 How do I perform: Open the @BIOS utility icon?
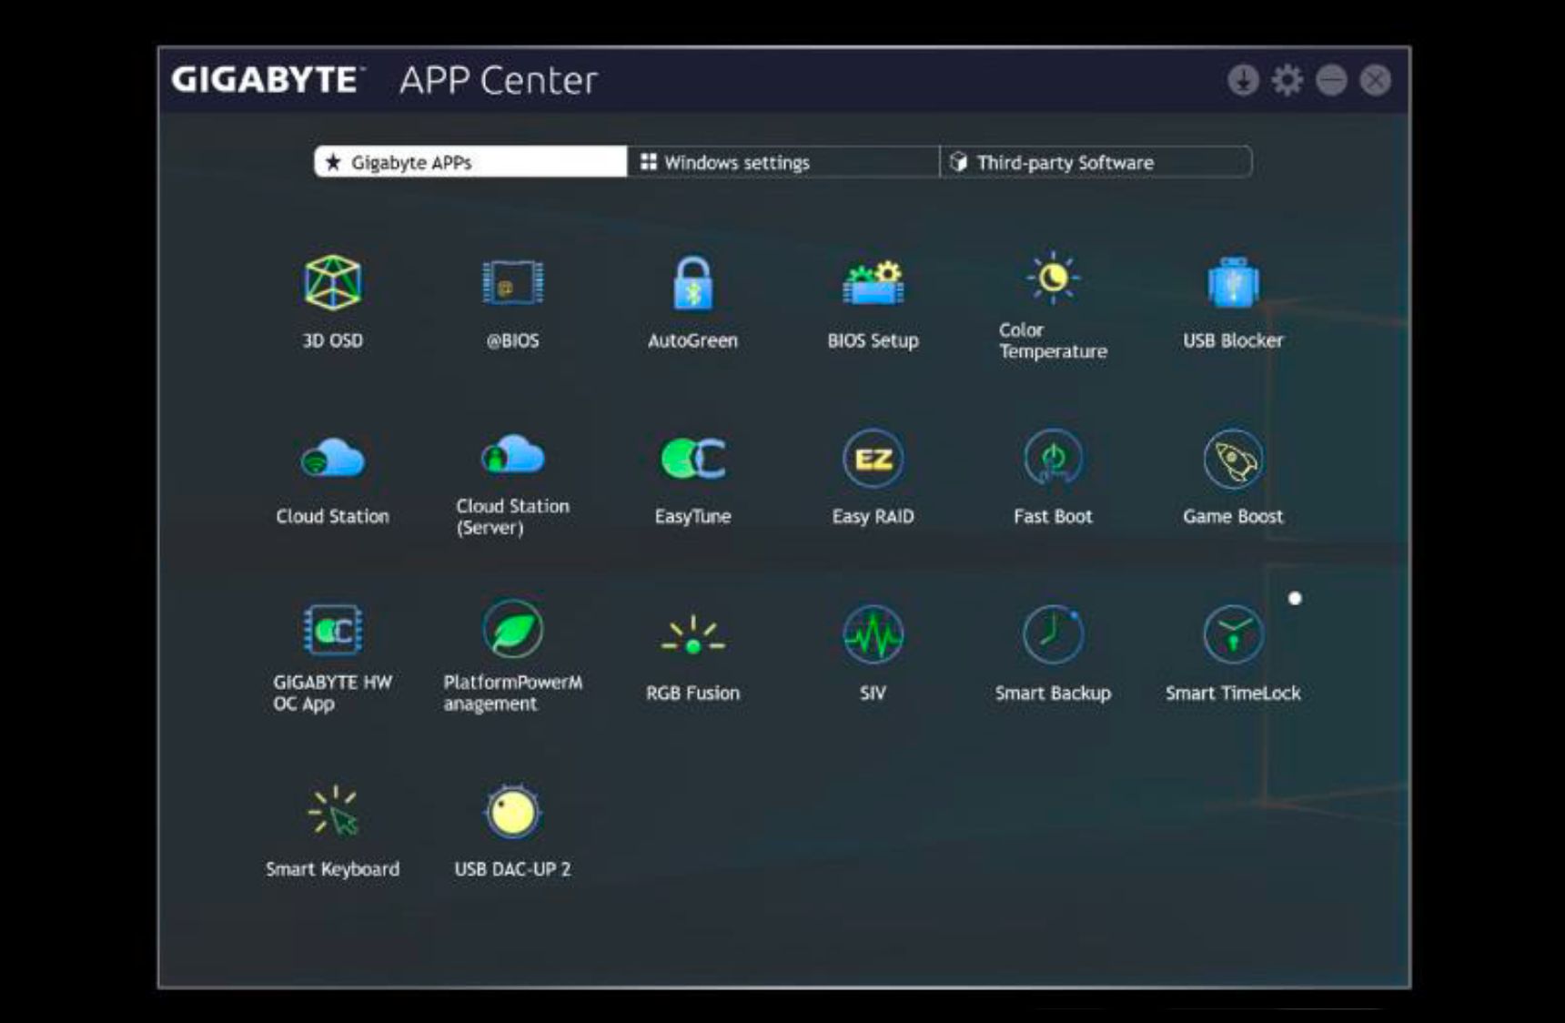(x=512, y=283)
